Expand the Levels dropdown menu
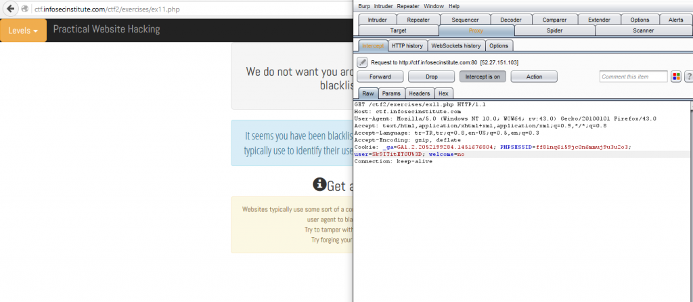The width and height of the screenshot is (693, 302). click(24, 30)
